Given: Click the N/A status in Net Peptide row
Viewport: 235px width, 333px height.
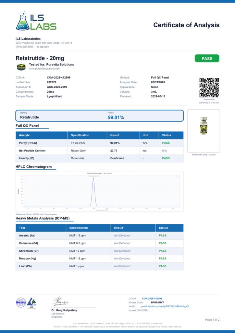Looking at the screenshot, I should pos(165,151).
